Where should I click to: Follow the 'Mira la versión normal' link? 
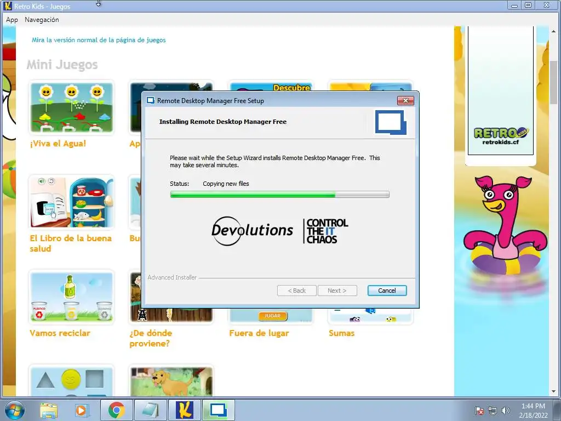[x=99, y=40]
